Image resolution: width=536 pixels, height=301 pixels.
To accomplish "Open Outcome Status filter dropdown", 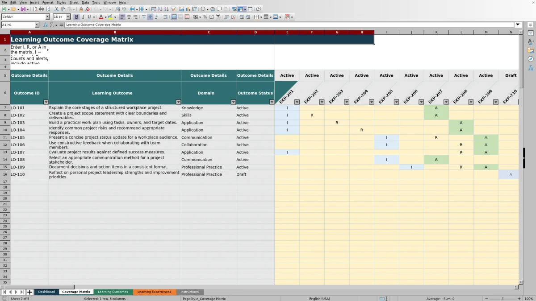I will click(272, 102).
